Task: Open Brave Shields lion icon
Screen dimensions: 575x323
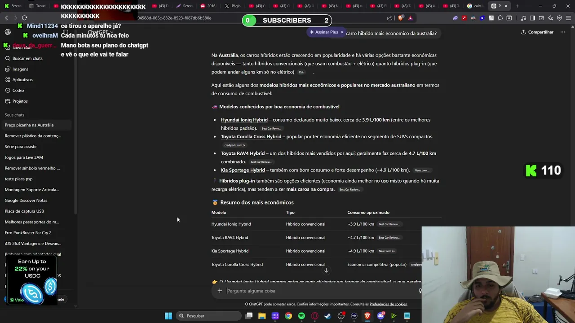Action: click(x=400, y=18)
